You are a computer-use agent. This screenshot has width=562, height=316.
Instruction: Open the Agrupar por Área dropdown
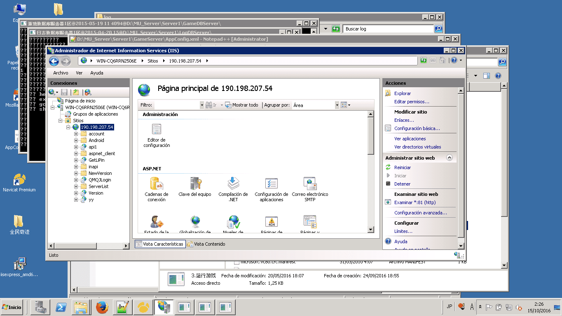coord(337,105)
